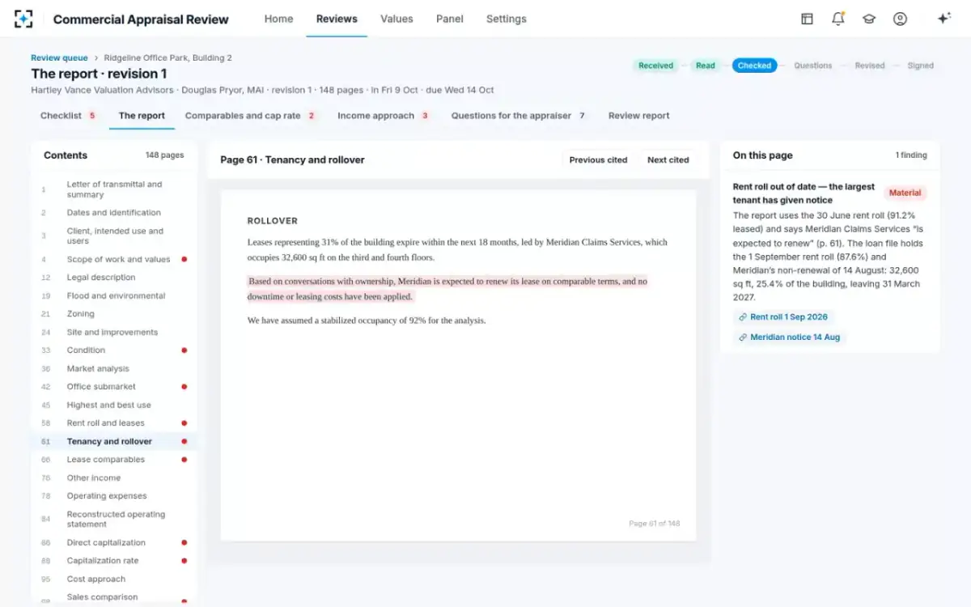Open Other income section

(x=114, y=478)
